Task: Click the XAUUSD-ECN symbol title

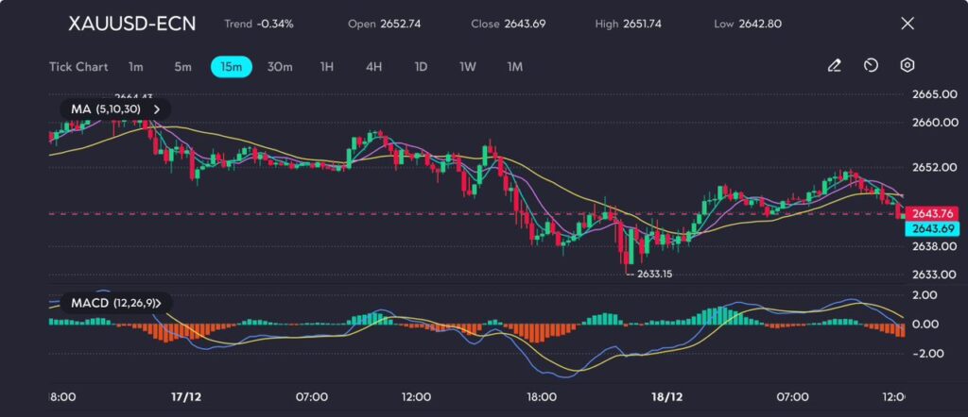Action: tap(131, 24)
